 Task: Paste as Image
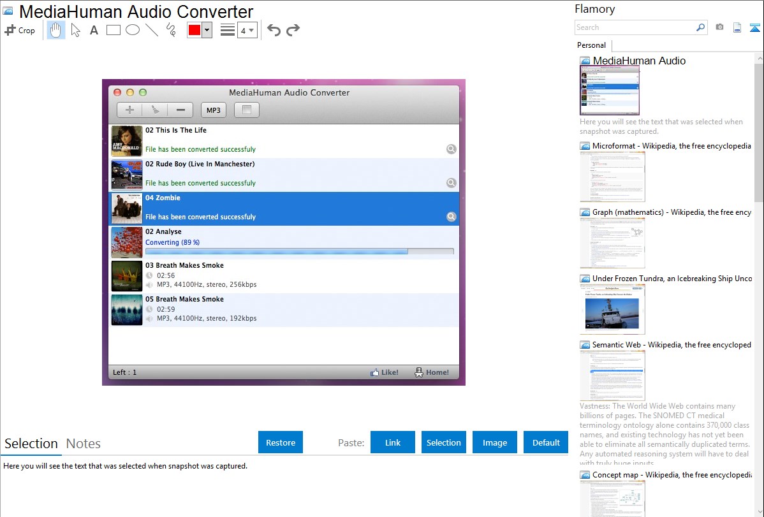pyautogui.click(x=495, y=442)
